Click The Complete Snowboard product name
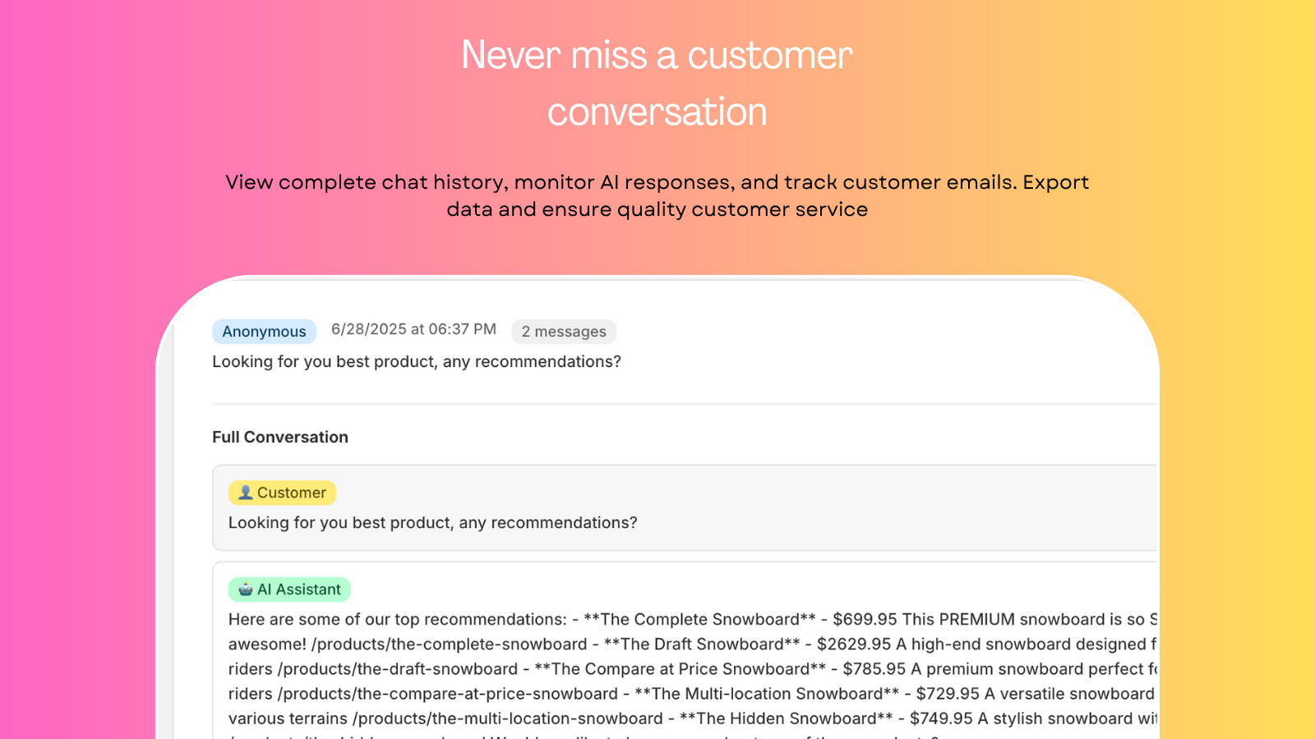This screenshot has height=739, width=1315. click(x=700, y=619)
